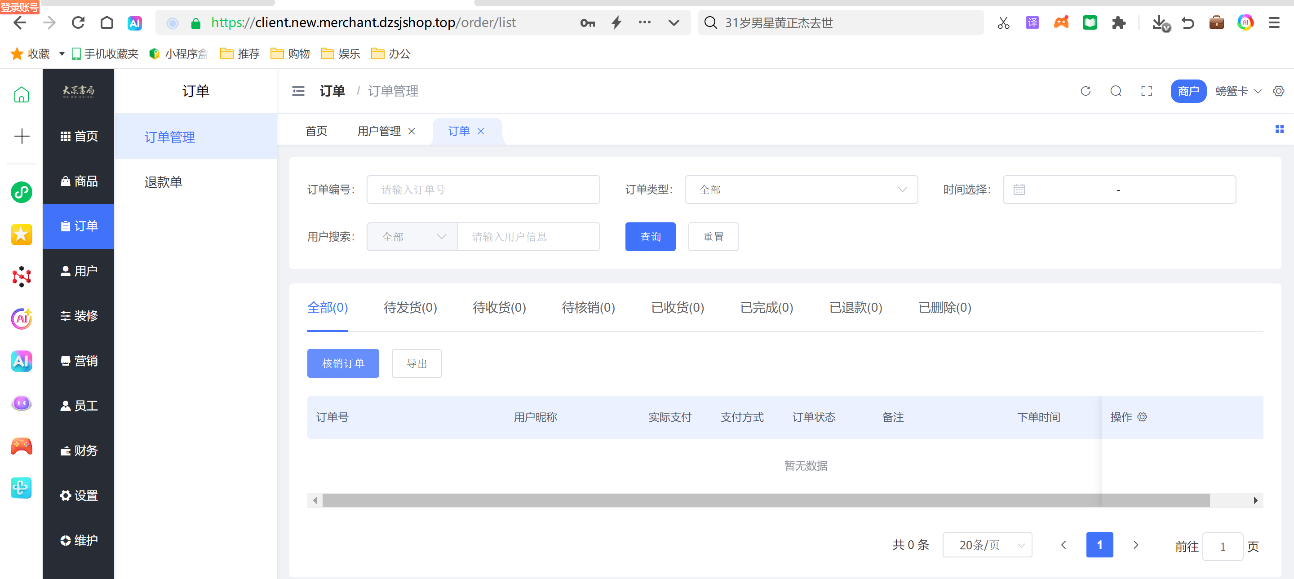Viewport: 1294px width, 579px height.
Task: Open the browser downloads icon
Action: [x=1161, y=23]
